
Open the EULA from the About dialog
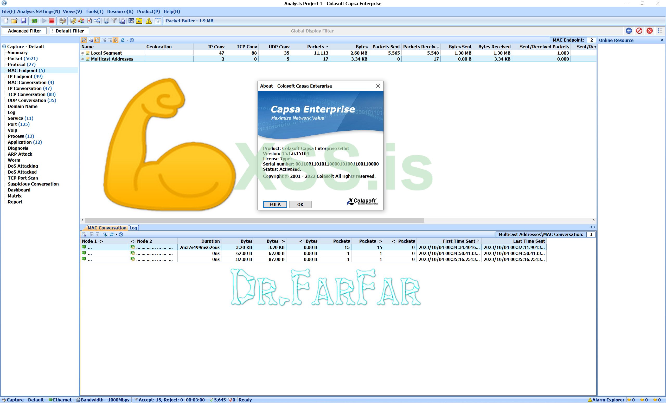coord(275,204)
